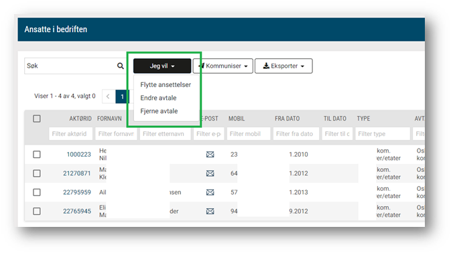Go to previous page arrow

coord(108,96)
